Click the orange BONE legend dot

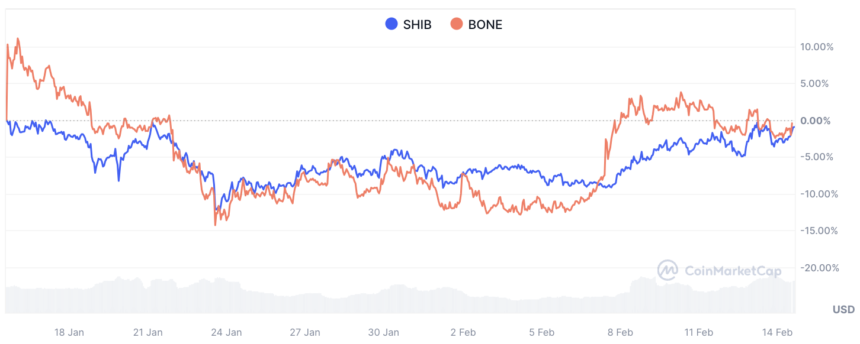(457, 24)
